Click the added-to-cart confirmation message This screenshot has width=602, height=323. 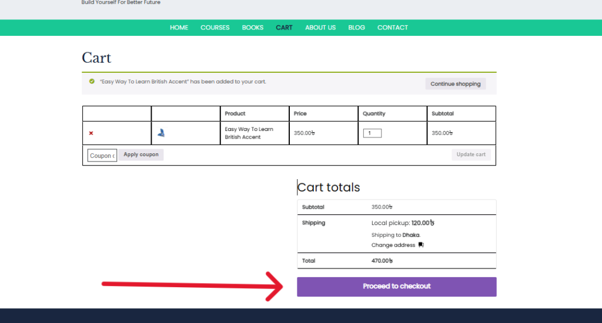pyautogui.click(x=183, y=81)
